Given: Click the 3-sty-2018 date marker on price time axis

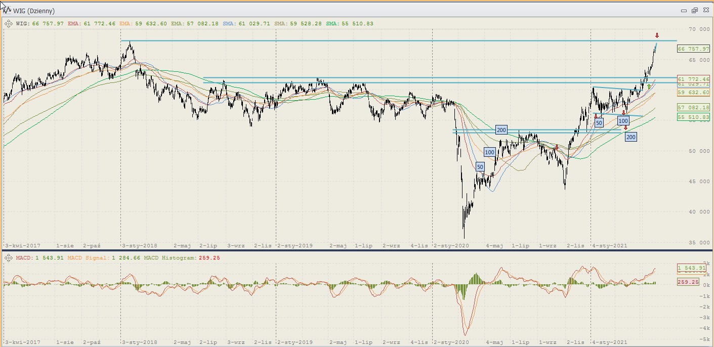Looking at the screenshot, I should (140, 246).
